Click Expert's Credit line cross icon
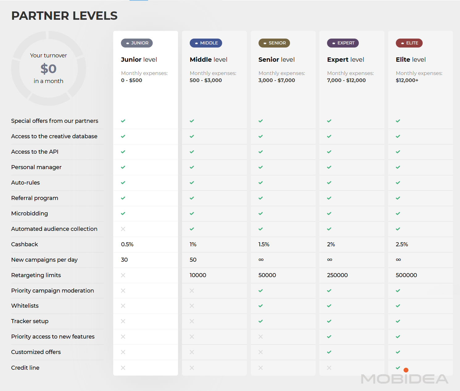Viewport: 460px width, 391px height. [329, 368]
